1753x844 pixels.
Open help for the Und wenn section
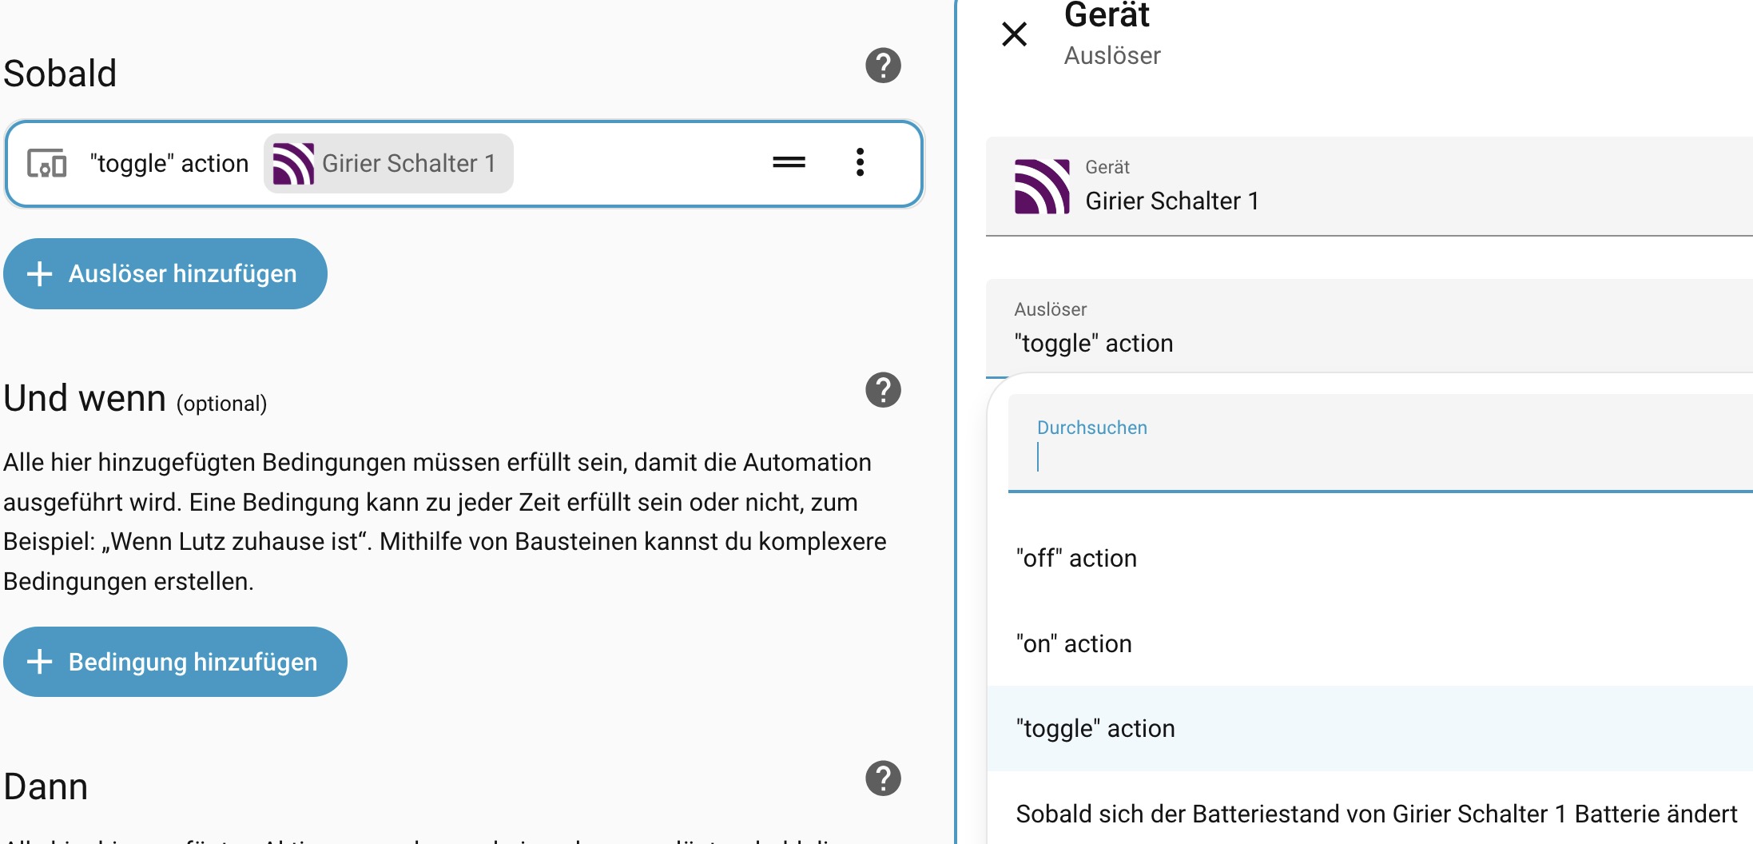(x=883, y=390)
